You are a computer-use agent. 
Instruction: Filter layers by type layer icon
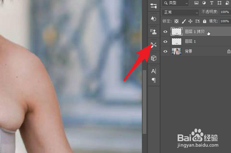tap(212, 3)
